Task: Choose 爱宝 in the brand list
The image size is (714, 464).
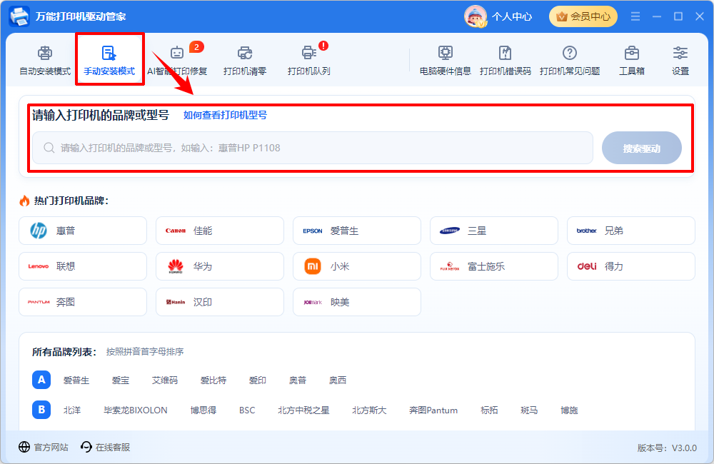Action: click(x=121, y=380)
